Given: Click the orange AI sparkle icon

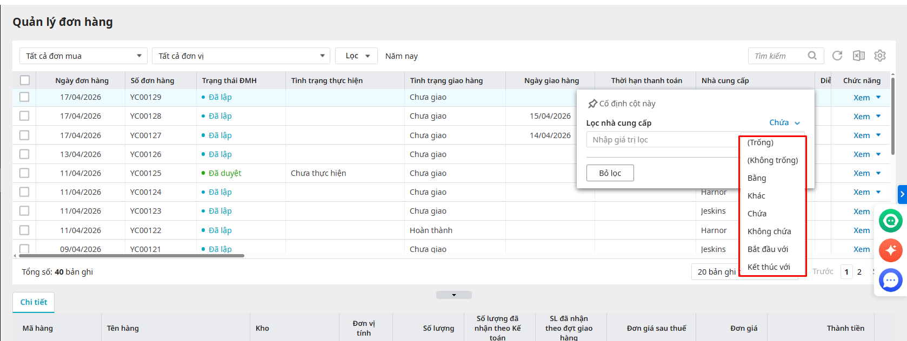Looking at the screenshot, I should point(890,250).
